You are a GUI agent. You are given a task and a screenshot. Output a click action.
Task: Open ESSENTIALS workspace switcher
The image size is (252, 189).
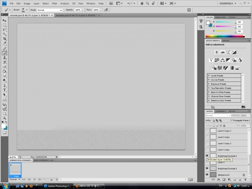[x=228, y=3]
